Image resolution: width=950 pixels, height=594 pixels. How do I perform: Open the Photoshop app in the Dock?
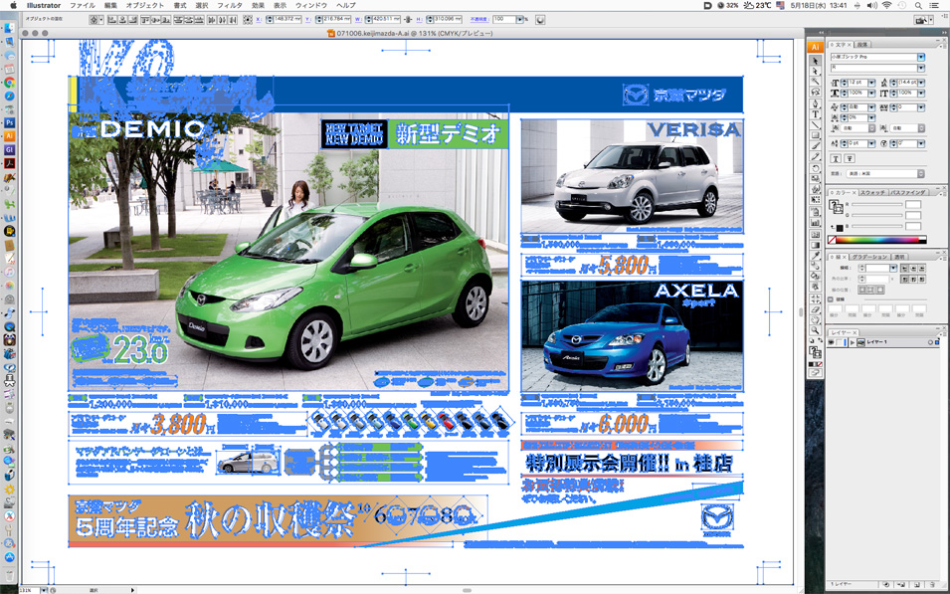coord(9,122)
